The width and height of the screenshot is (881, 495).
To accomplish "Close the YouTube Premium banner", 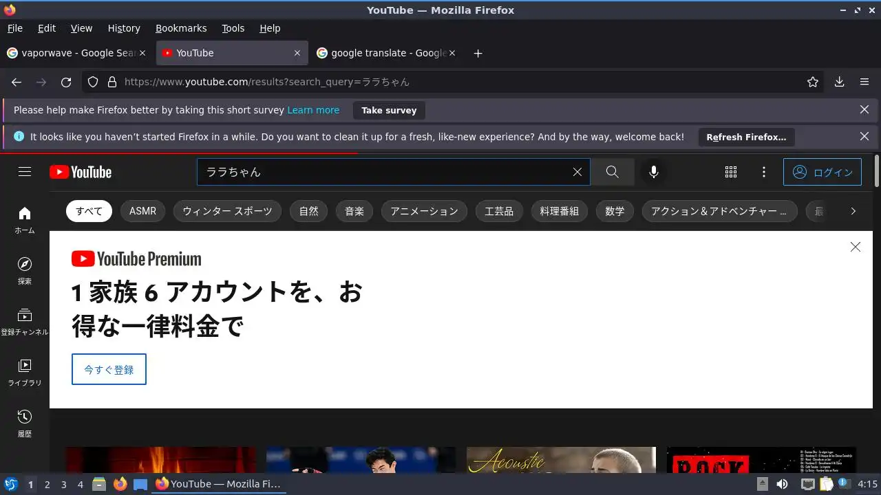I will click(x=855, y=247).
